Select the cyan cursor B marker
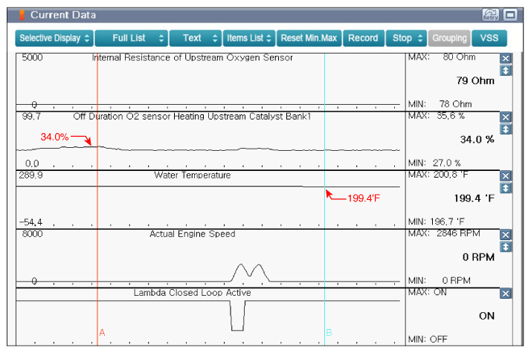The image size is (531, 353). point(329,332)
